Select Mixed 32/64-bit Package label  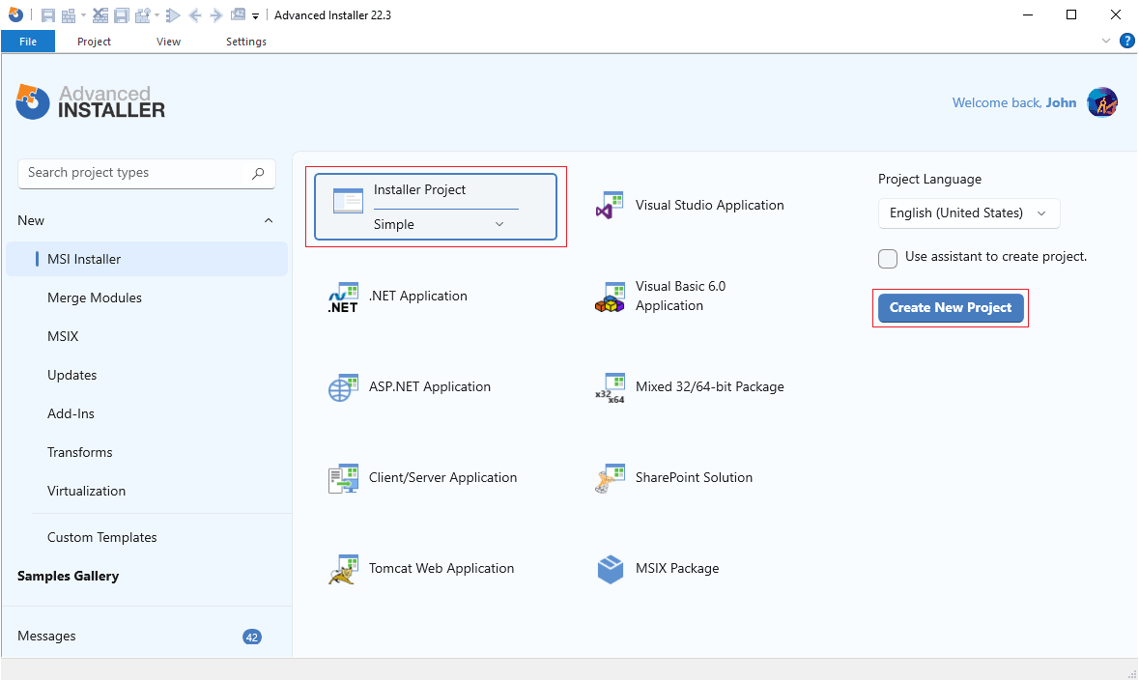pos(710,386)
